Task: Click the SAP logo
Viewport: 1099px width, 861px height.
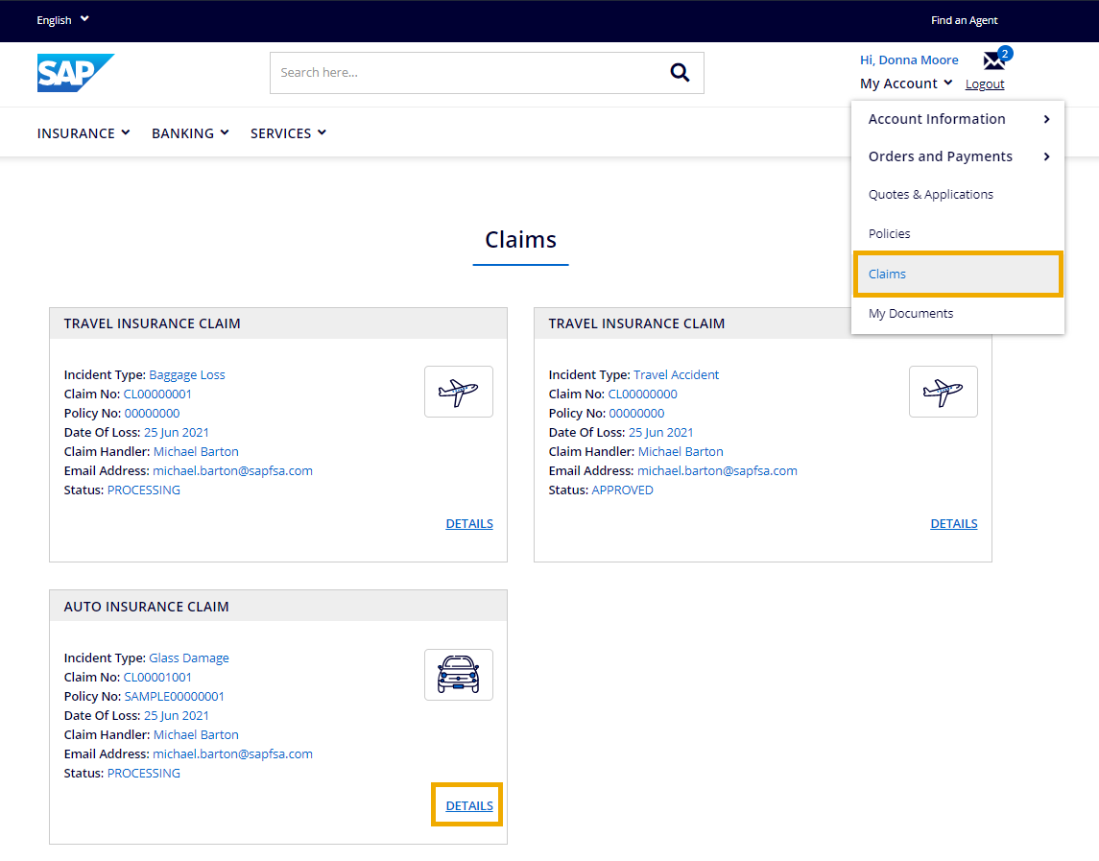Action: tap(75, 73)
